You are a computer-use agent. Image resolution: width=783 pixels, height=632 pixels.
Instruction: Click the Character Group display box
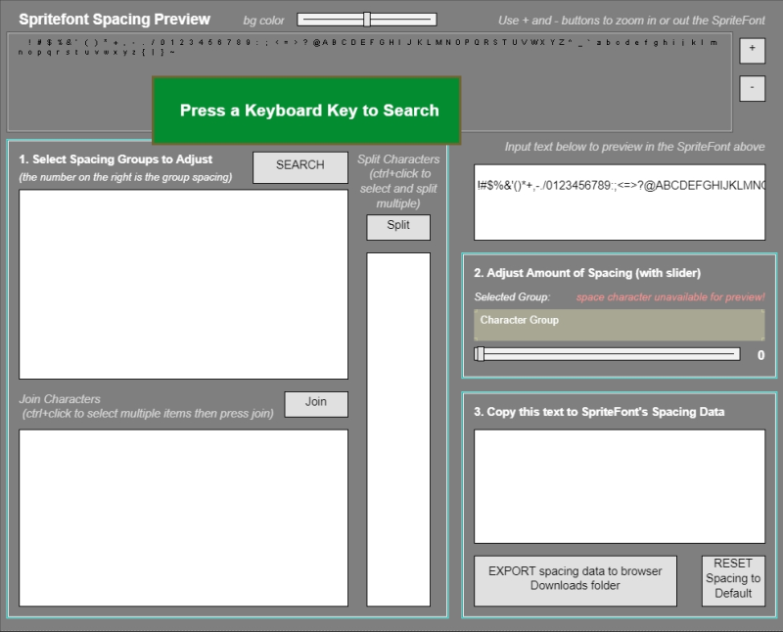pyautogui.click(x=620, y=325)
